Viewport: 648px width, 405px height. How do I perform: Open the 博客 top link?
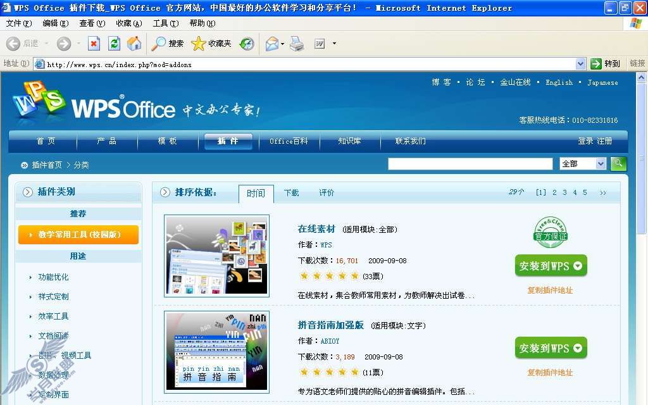point(441,82)
